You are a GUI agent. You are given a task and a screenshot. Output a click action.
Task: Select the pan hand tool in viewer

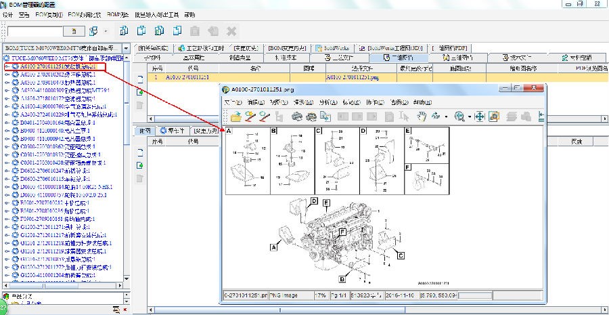tap(422, 117)
